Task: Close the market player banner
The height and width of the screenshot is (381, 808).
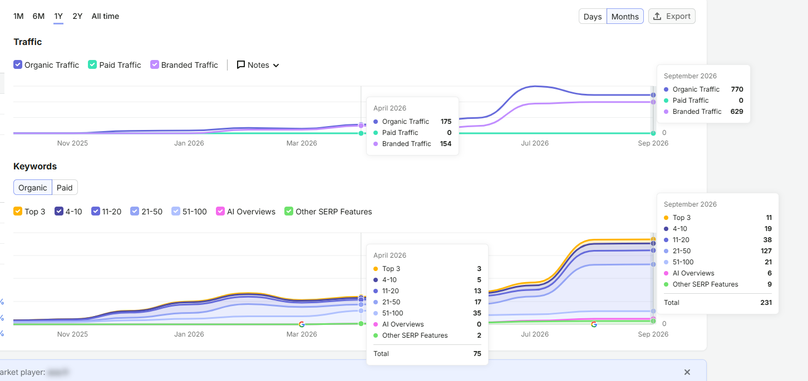Action: coord(687,372)
